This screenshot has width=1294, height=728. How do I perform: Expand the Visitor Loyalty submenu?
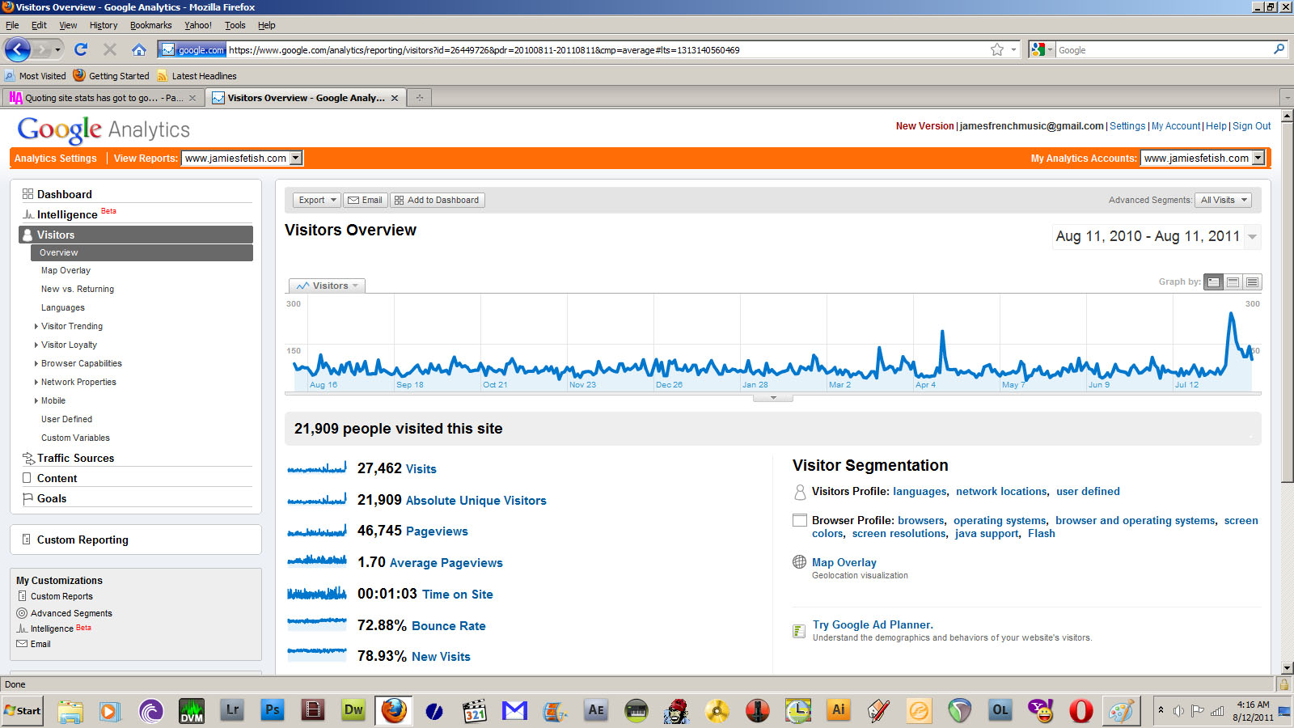coord(36,345)
